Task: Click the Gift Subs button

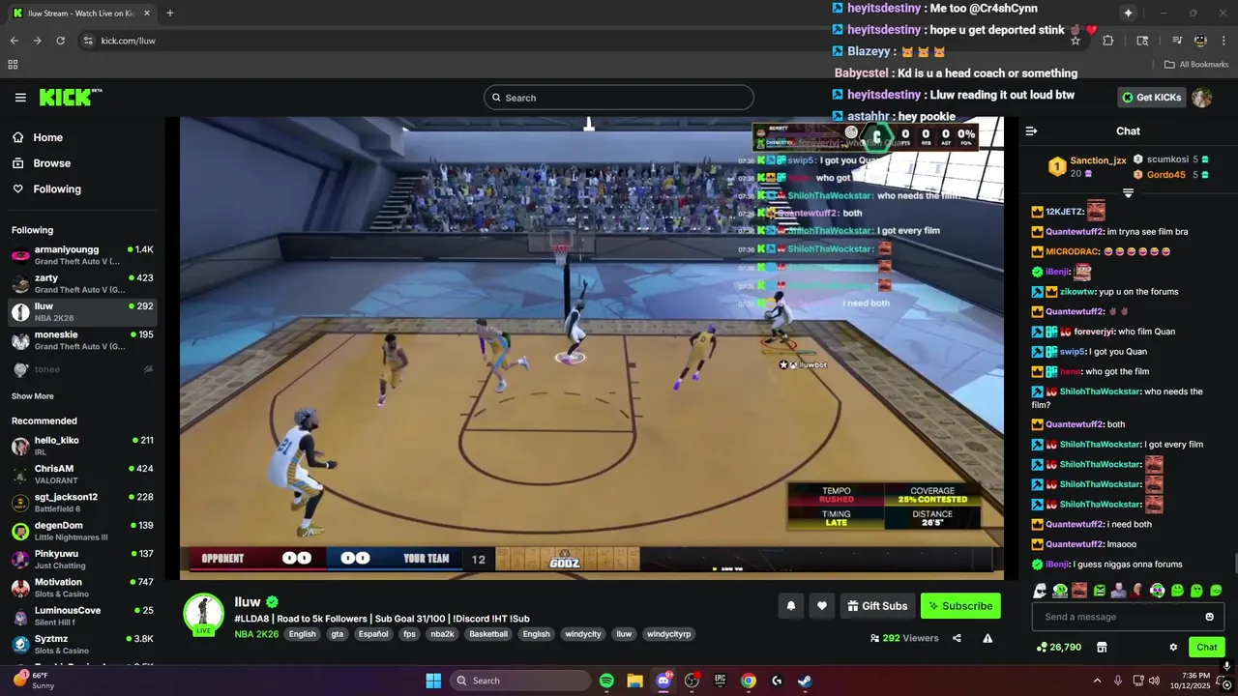Action: (877, 606)
